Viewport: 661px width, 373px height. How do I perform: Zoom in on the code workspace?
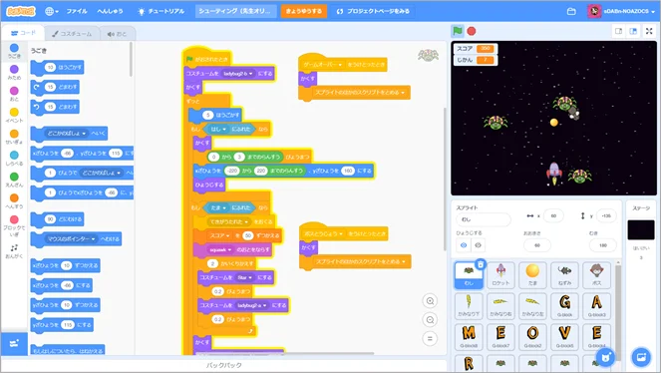click(430, 301)
